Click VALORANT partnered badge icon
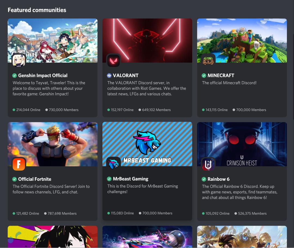Image resolution: width=294 pixels, height=248 pixels. click(x=109, y=76)
